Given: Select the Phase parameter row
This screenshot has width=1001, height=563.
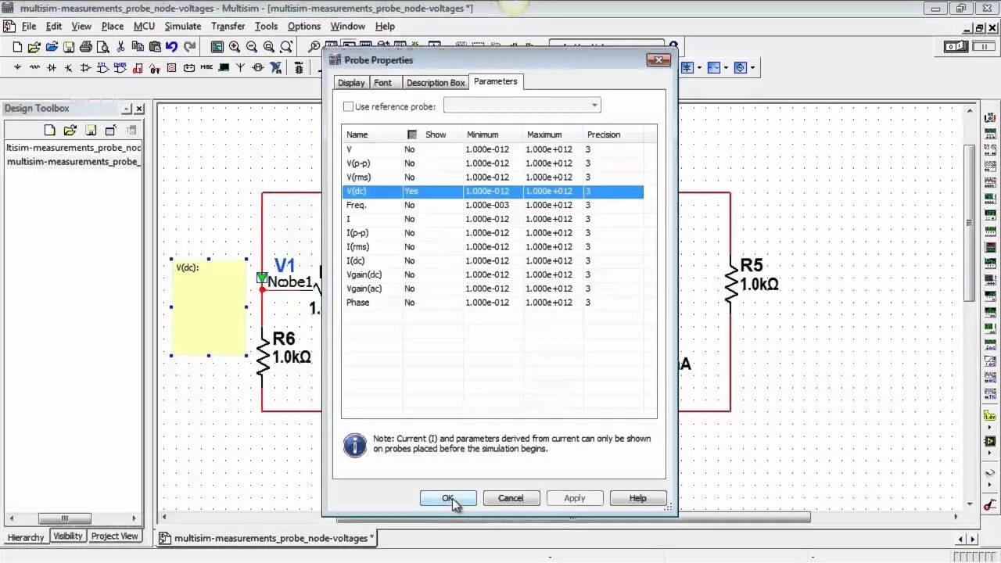Looking at the screenshot, I should point(493,303).
